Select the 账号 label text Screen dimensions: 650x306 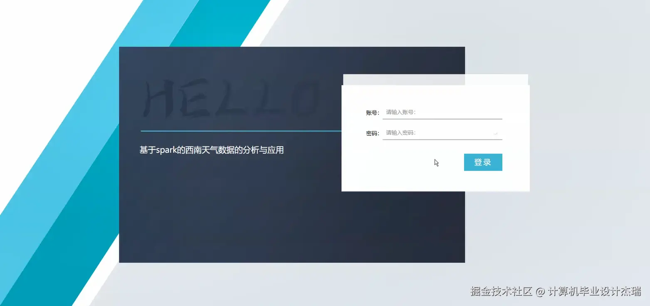(371, 112)
